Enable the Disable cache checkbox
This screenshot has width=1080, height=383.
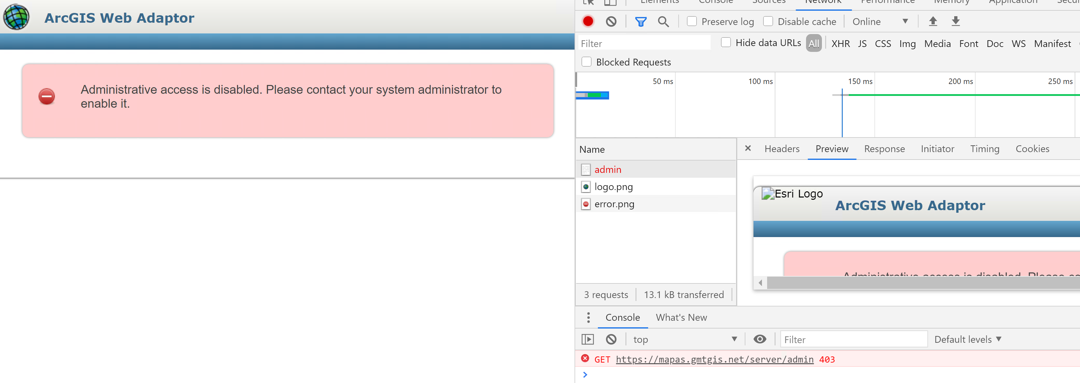pyautogui.click(x=768, y=21)
